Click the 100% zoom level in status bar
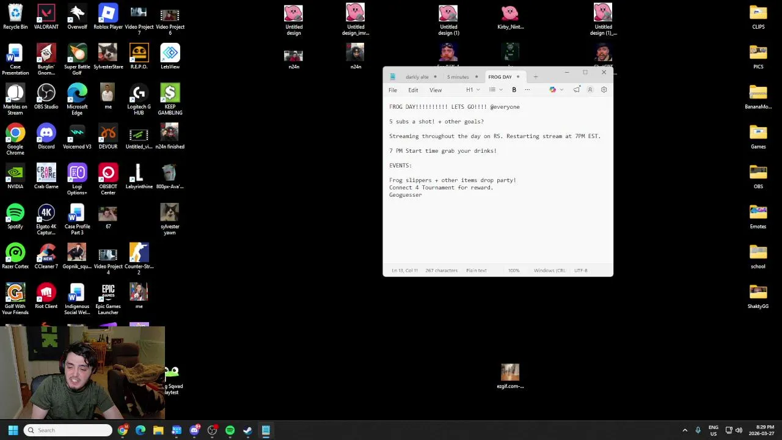The image size is (782, 440). (514, 270)
